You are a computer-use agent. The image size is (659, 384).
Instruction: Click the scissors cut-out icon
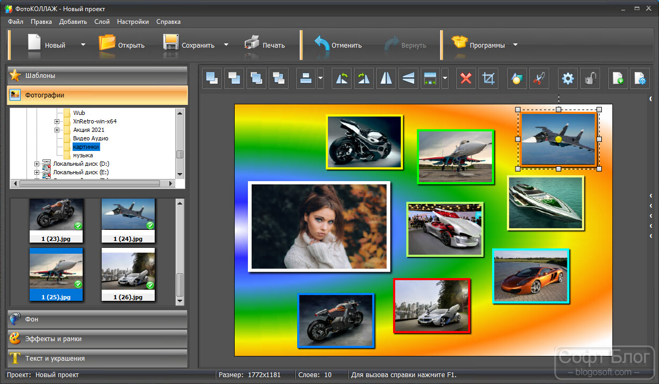539,79
